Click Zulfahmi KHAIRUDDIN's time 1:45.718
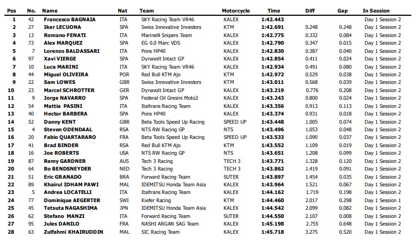The height and width of the screenshot is (243, 420). [272, 232]
